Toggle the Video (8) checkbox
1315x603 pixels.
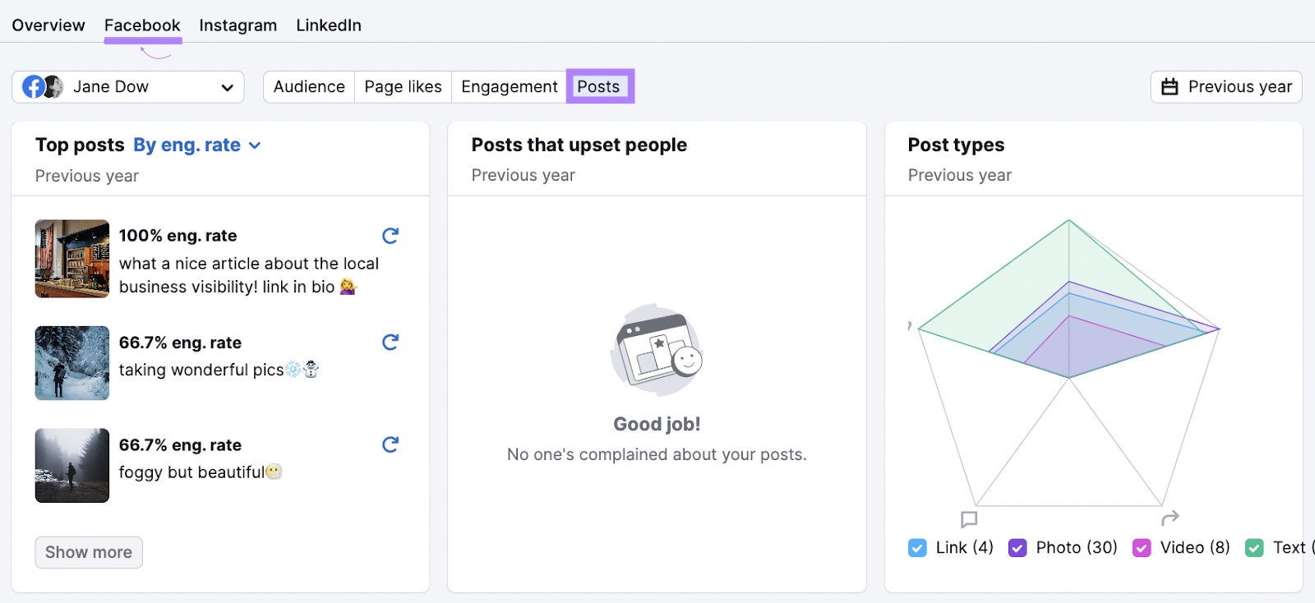[x=1142, y=548]
